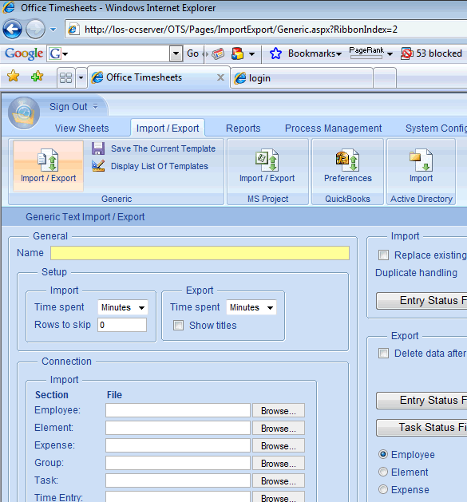This screenshot has width=467, height=502.
Task: Select the Element radio button
Action: click(383, 472)
